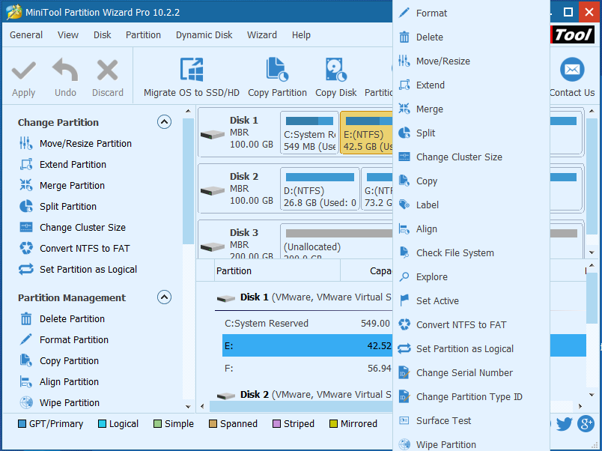The width and height of the screenshot is (602, 451).
Task: Collapse the Change Partition section
Action: 164,122
